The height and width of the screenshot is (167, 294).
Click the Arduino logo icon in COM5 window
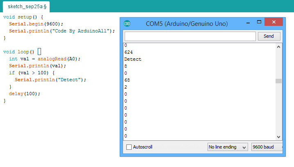(127, 24)
